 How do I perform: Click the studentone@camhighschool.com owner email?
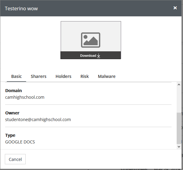point(38,120)
